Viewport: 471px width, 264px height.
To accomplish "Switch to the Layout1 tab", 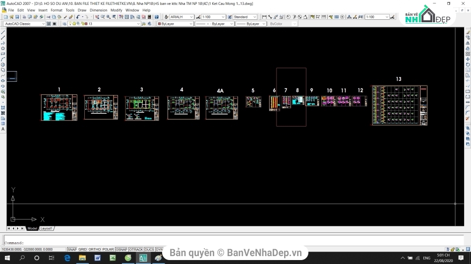I will 47,228.
